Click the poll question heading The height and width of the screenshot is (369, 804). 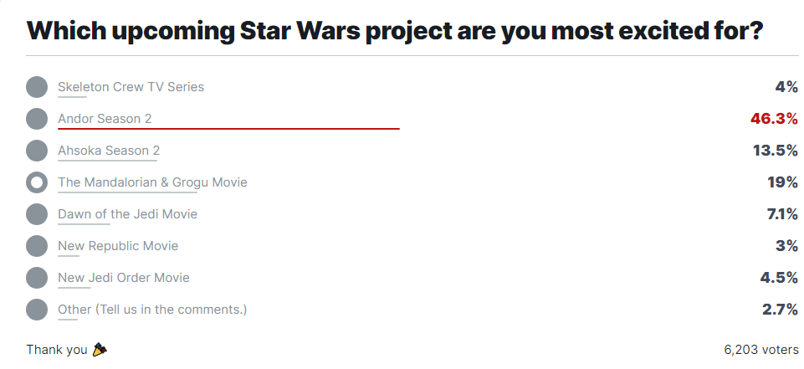point(395,30)
